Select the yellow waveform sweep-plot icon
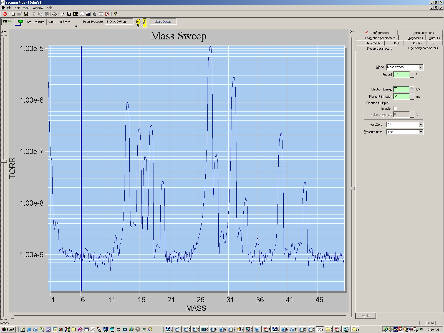The width and height of the screenshot is (444, 333). pyautogui.click(x=75, y=14)
